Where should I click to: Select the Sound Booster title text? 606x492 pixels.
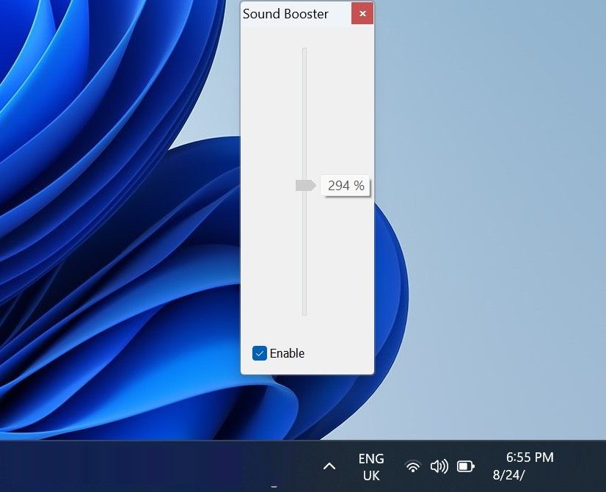286,13
